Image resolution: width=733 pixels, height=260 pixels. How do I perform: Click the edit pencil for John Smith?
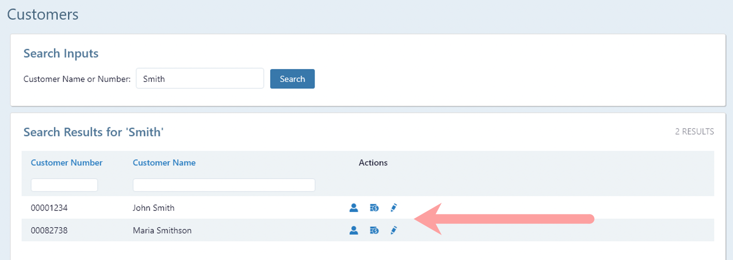click(394, 208)
